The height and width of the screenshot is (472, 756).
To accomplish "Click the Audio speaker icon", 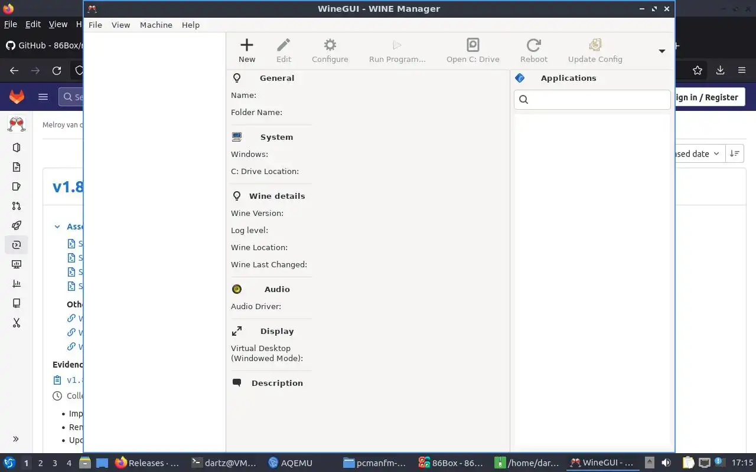I will point(237,289).
